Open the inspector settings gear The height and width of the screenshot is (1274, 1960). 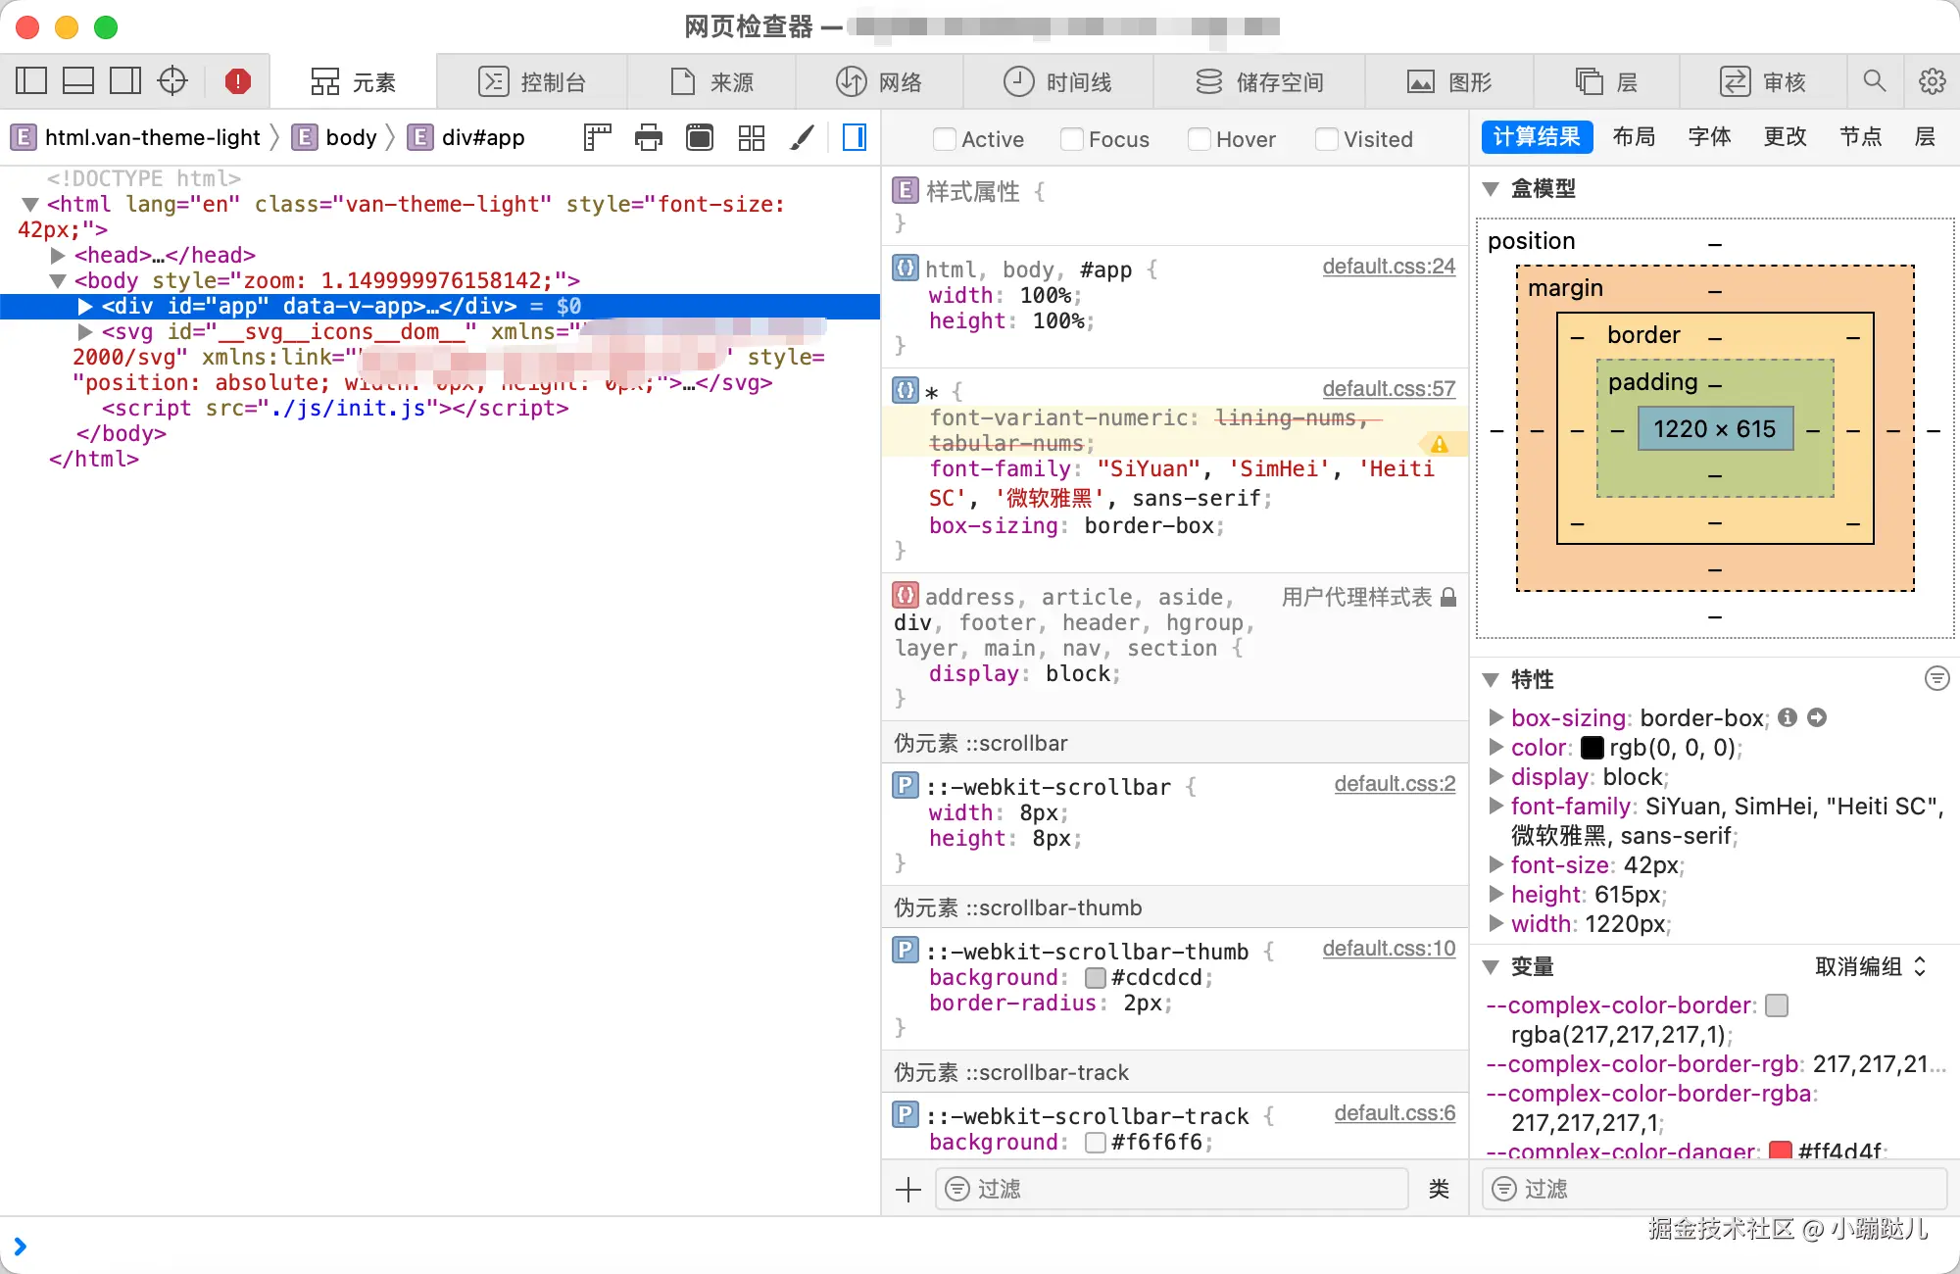point(1932,81)
